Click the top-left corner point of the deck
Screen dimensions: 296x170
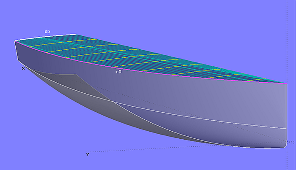pos(16,41)
